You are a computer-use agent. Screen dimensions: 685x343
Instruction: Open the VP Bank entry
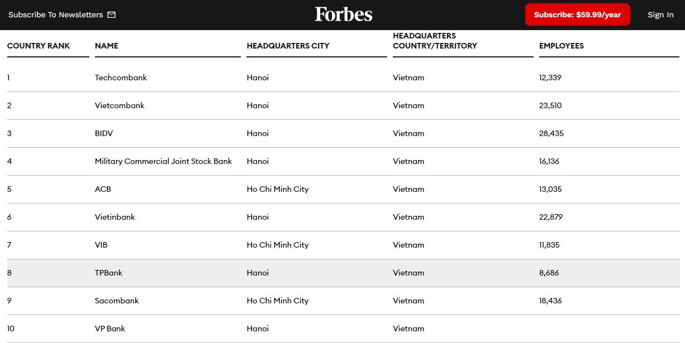(x=110, y=328)
